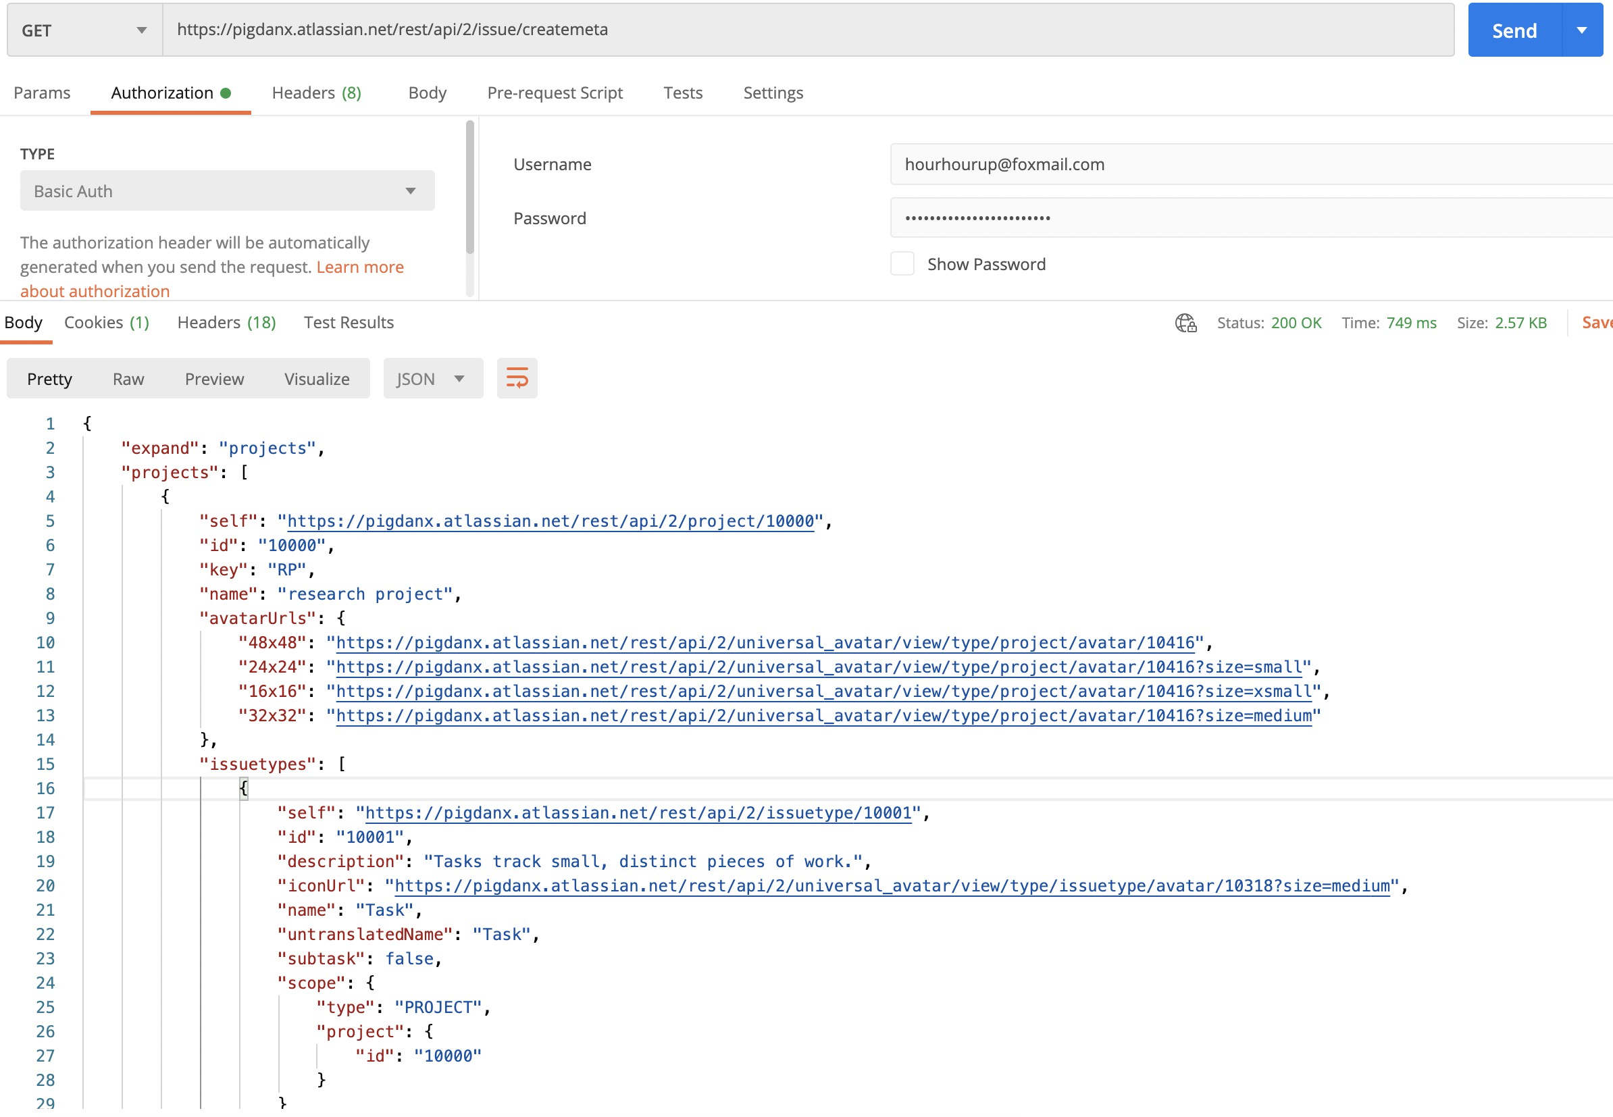Open the JSON response format dropdown
The image size is (1613, 1117).
point(432,378)
